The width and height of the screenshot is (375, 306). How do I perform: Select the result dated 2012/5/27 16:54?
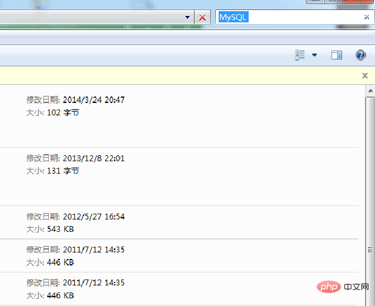(x=179, y=222)
